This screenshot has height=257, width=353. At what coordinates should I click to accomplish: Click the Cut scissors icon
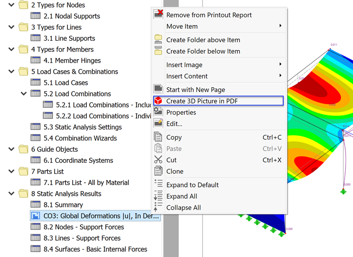pyautogui.click(x=158, y=160)
